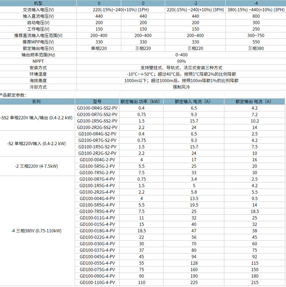The width and height of the screenshot is (286, 287).
Task: Click model GD100-1R5G-SS2-PV
Action: click(x=97, y=121)
